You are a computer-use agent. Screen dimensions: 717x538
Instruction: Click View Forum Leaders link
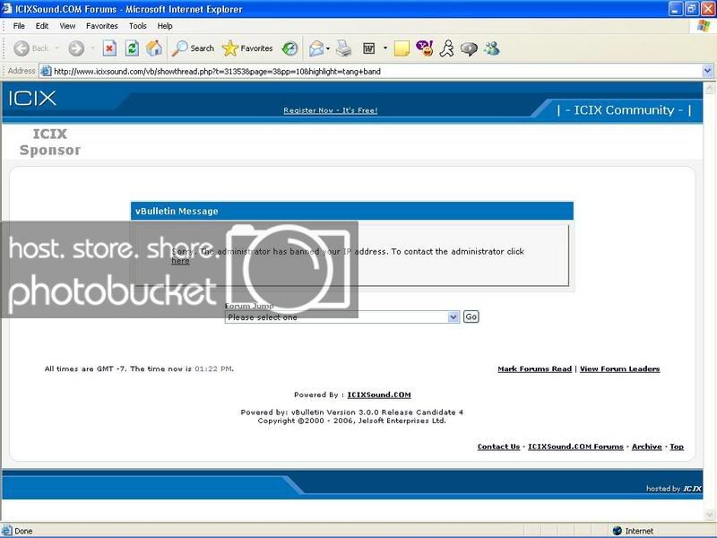point(619,369)
